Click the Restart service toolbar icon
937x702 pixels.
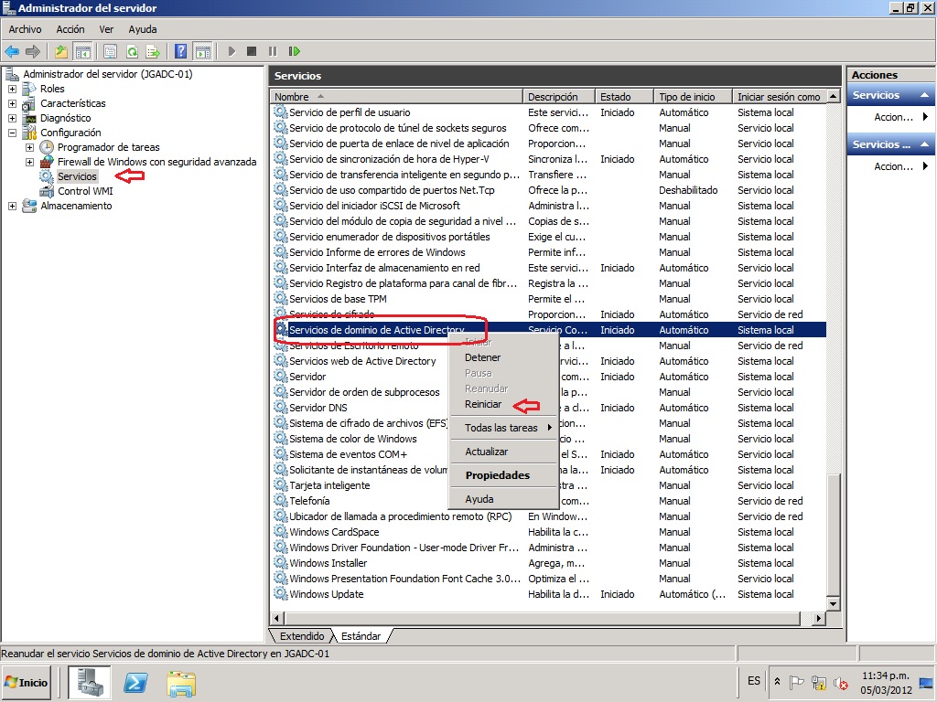(x=294, y=51)
